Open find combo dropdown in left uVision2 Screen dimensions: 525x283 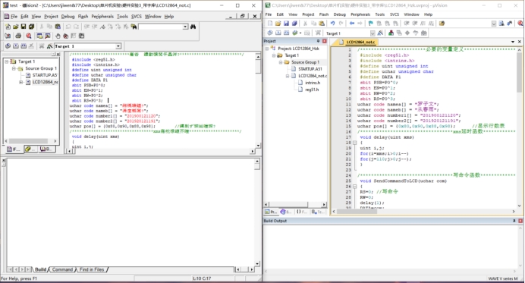(x=185, y=27)
